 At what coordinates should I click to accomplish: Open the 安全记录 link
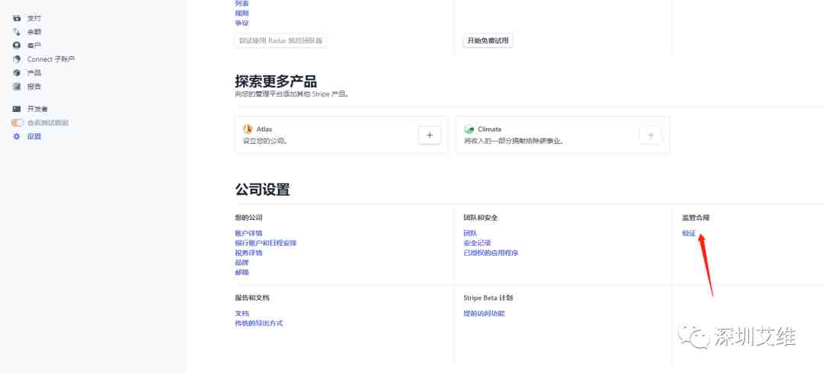coord(477,243)
